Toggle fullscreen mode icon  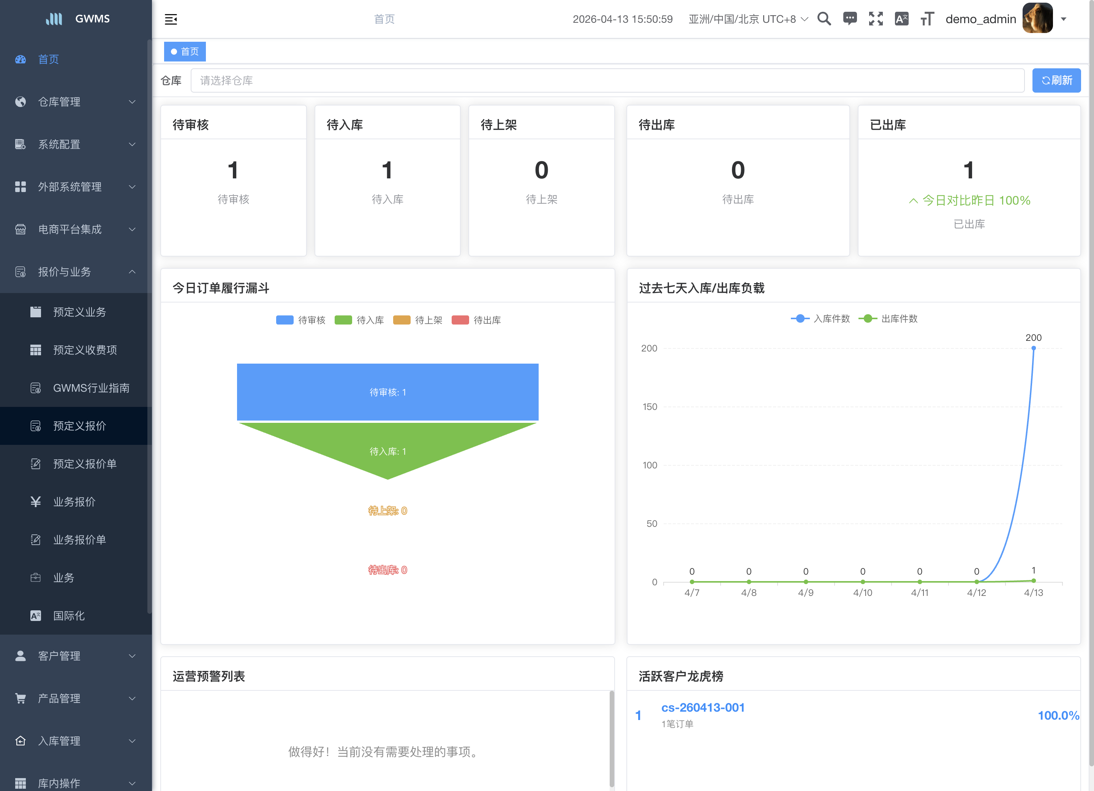tap(876, 19)
